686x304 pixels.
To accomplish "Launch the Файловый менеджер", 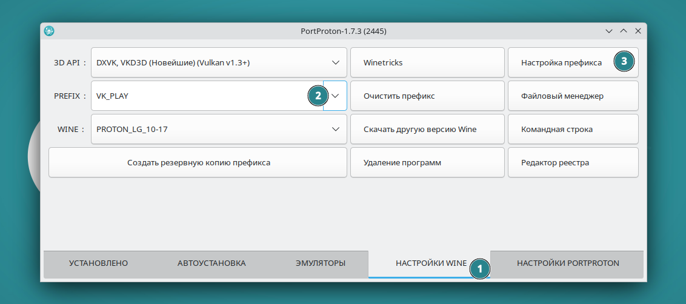I will (573, 96).
